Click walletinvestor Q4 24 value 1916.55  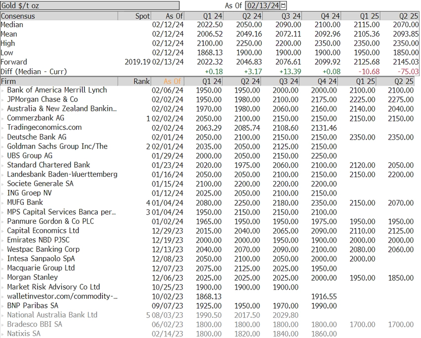[x=324, y=296]
